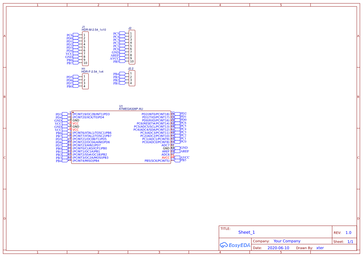
Task: Select the J2 connector symbol
Action: point(131,47)
